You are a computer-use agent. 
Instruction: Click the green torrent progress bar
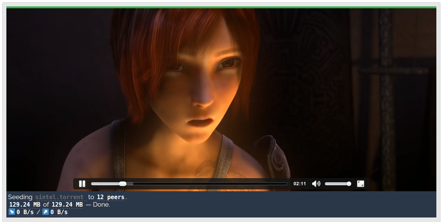[x=221, y=7]
